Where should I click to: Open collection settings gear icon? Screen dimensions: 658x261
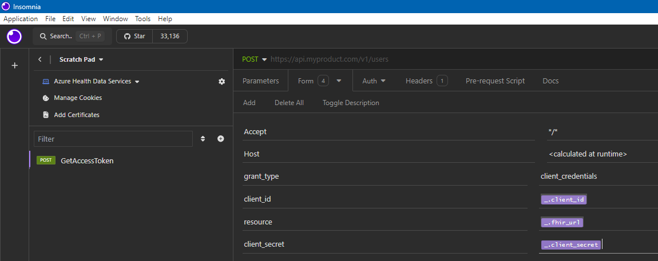[x=221, y=81]
